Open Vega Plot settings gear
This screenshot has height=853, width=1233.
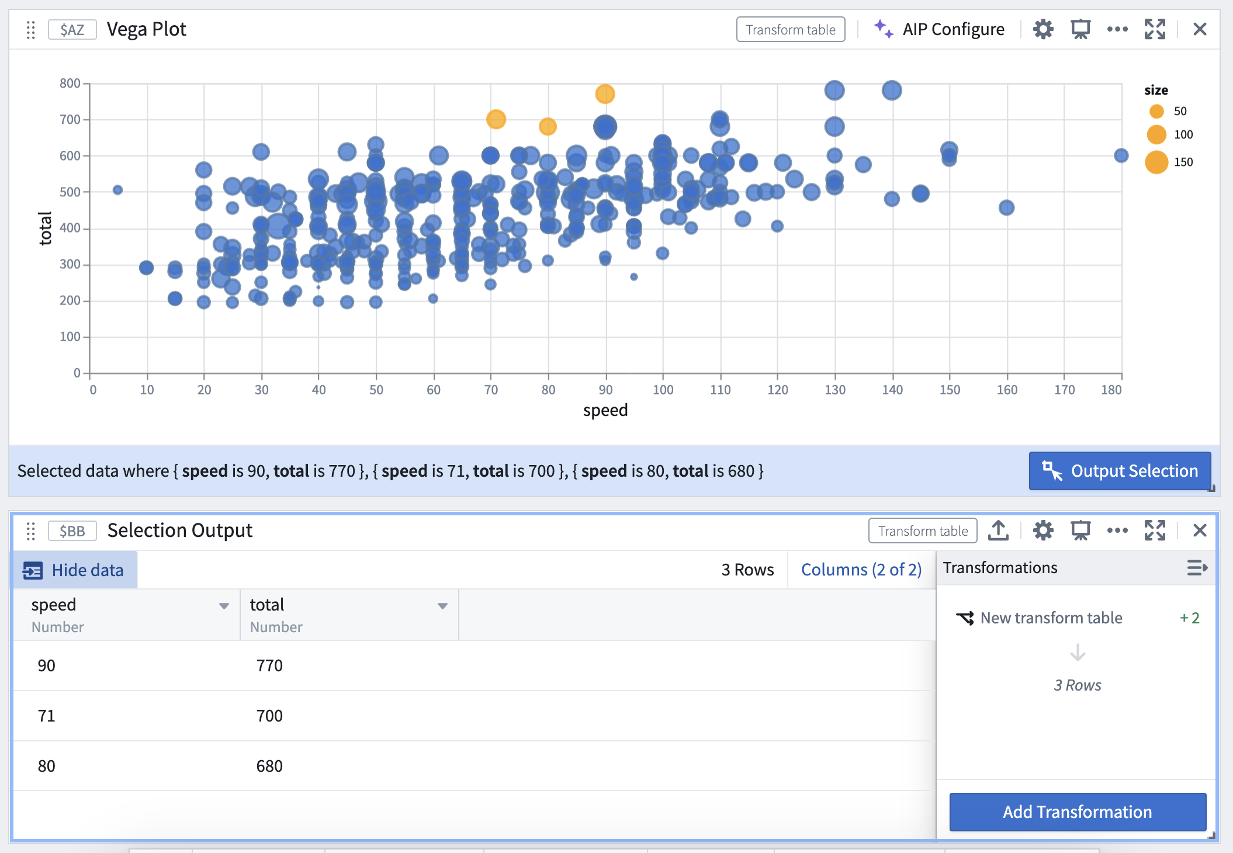(x=1043, y=29)
